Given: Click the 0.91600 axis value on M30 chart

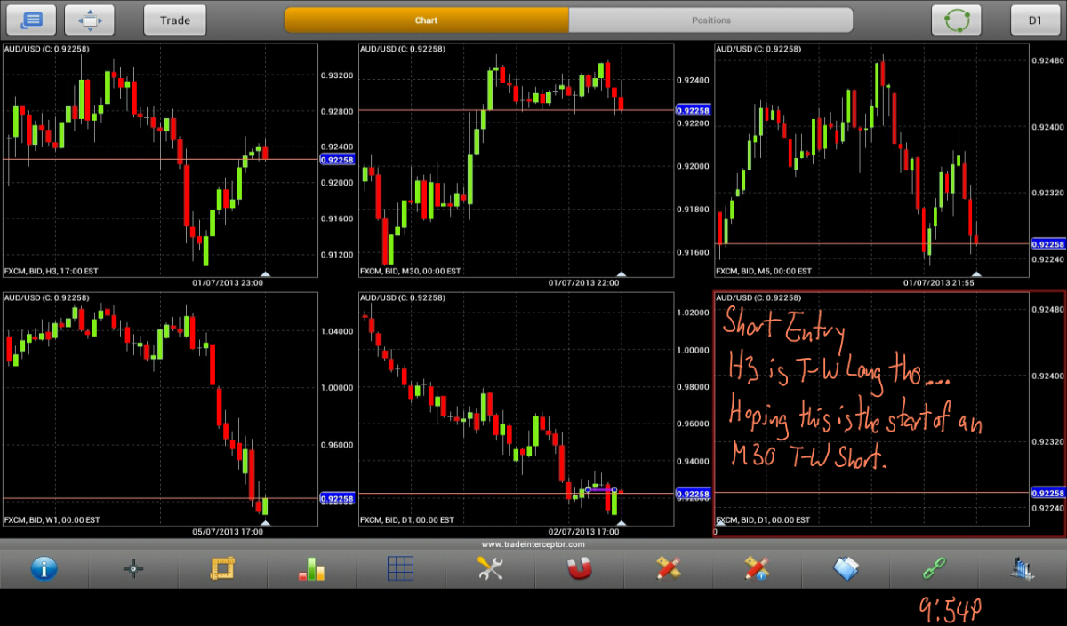Looking at the screenshot, I should pos(693,252).
